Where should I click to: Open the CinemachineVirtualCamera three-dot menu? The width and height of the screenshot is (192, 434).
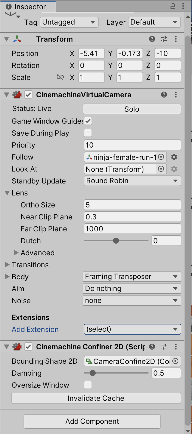tap(176, 95)
